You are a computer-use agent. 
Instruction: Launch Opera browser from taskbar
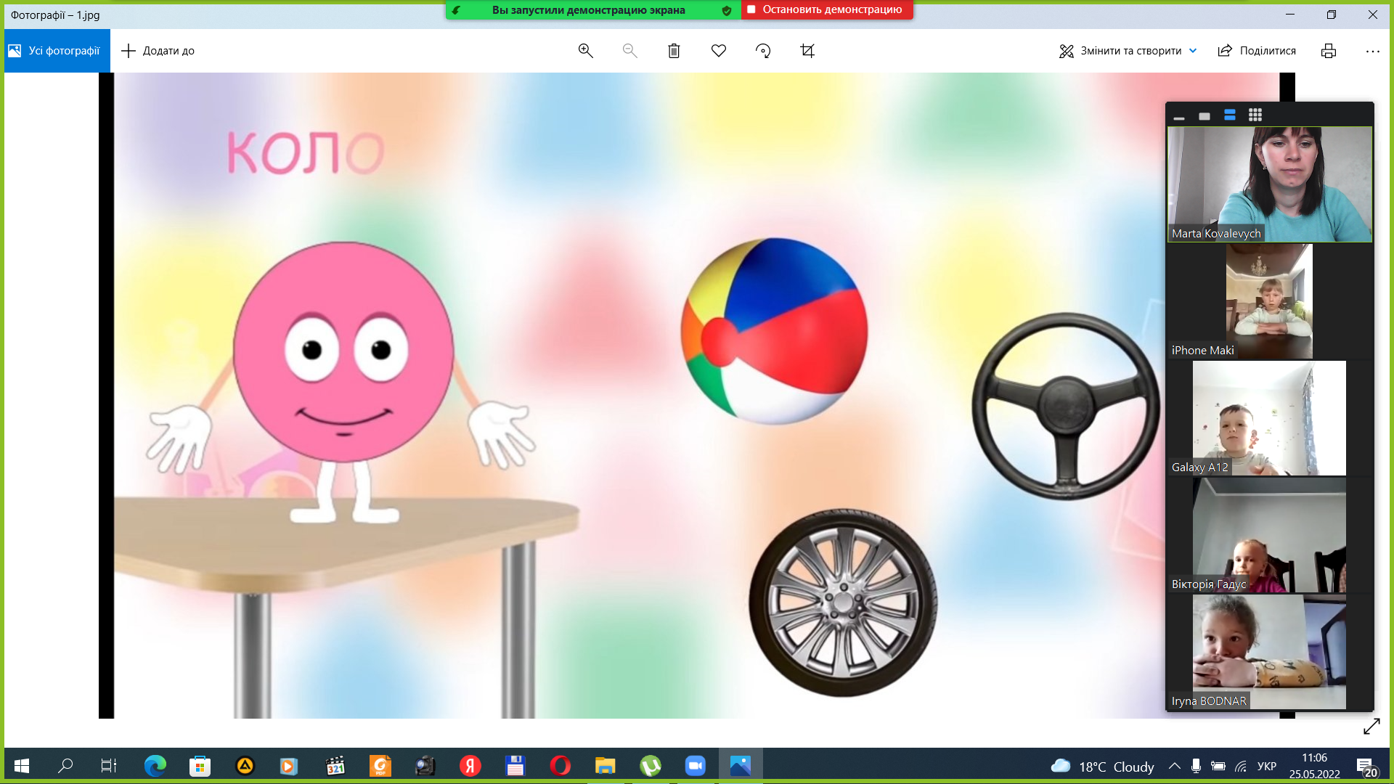coord(561,766)
